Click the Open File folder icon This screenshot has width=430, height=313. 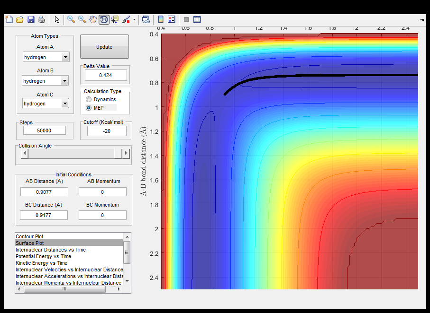point(20,19)
